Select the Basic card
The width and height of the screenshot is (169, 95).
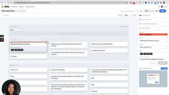pyautogui.click(x=29, y=76)
